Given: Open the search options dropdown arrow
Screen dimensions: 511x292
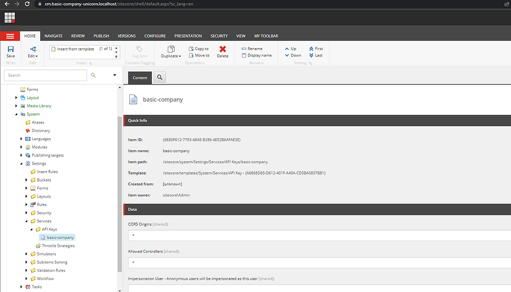Looking at the screenshot, I should pyautogui.click(x=115, y=75).
